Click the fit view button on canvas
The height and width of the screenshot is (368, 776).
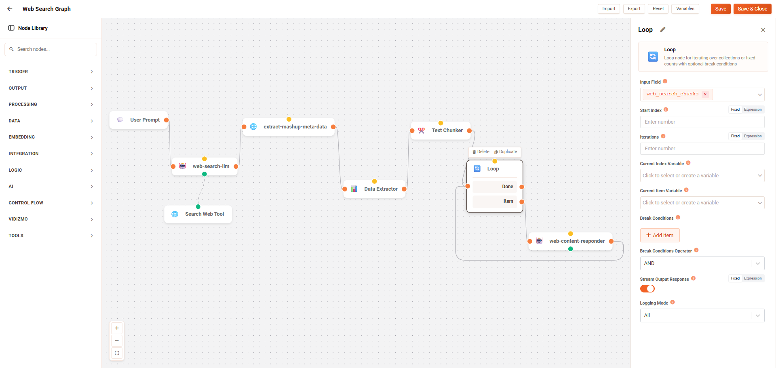117,353
